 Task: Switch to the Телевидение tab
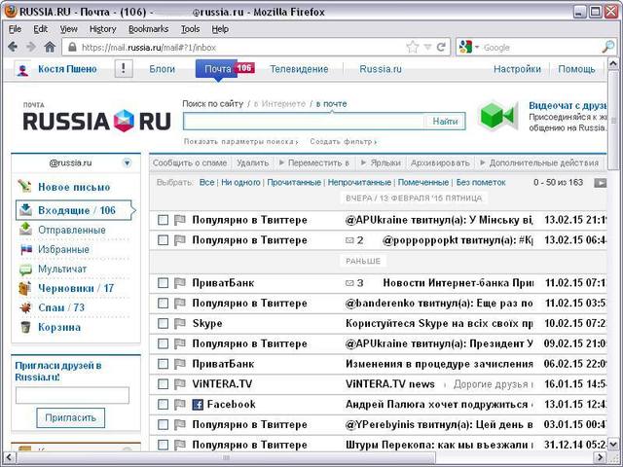tap(298, 69)
